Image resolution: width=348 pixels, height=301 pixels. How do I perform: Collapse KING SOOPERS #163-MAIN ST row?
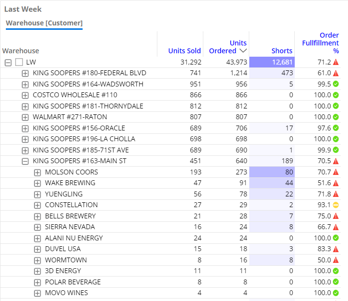[25, 161]
